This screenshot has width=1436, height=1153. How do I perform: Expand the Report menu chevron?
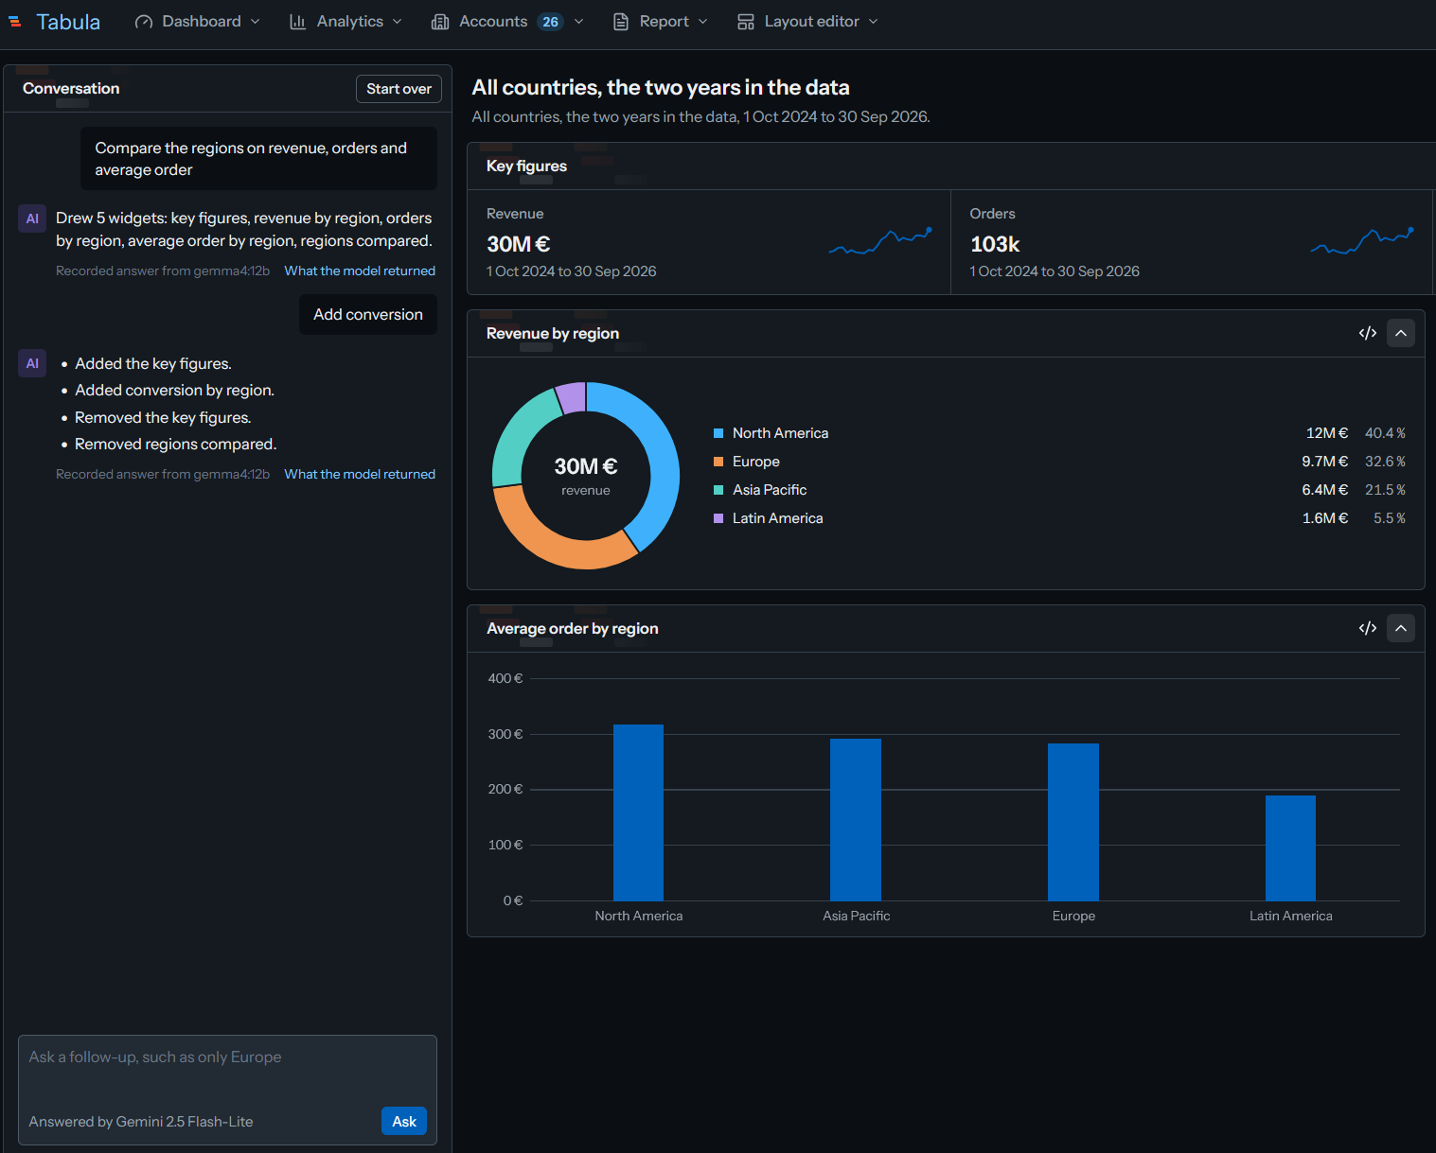tap(702, 22)
